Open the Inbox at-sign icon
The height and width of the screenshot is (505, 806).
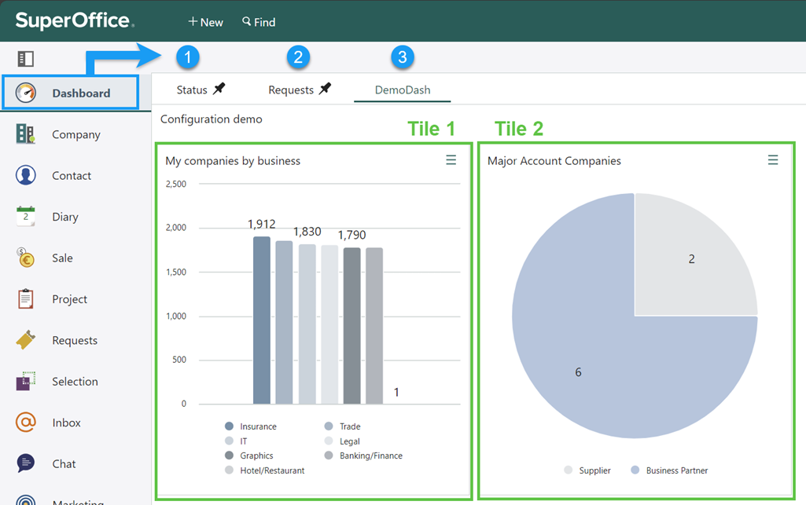26,423
